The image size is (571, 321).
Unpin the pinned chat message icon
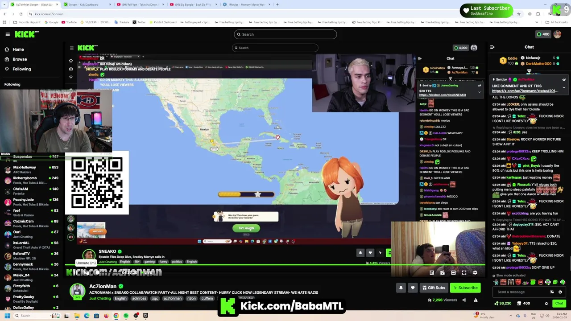[x=564, y=79]
